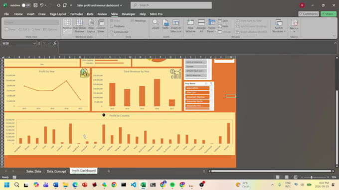Collapse the ribbon with the chevron
This screenshot has height=190, width=339.
pyautogui.click(x=334, y=36)
